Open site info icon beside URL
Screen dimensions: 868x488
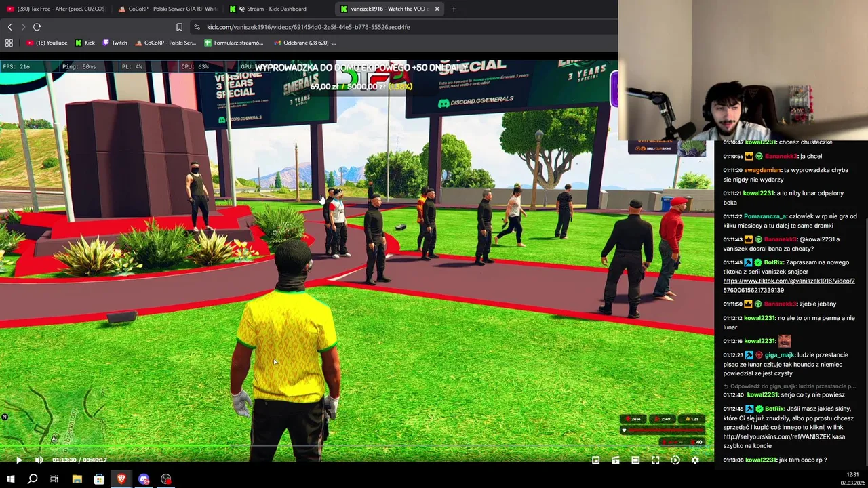pos(197,27)
